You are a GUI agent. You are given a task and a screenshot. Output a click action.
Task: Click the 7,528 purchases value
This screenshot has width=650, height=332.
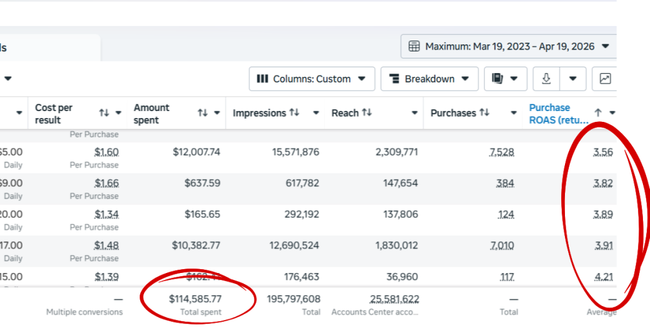pyautogui.click(x=501, y=152)
